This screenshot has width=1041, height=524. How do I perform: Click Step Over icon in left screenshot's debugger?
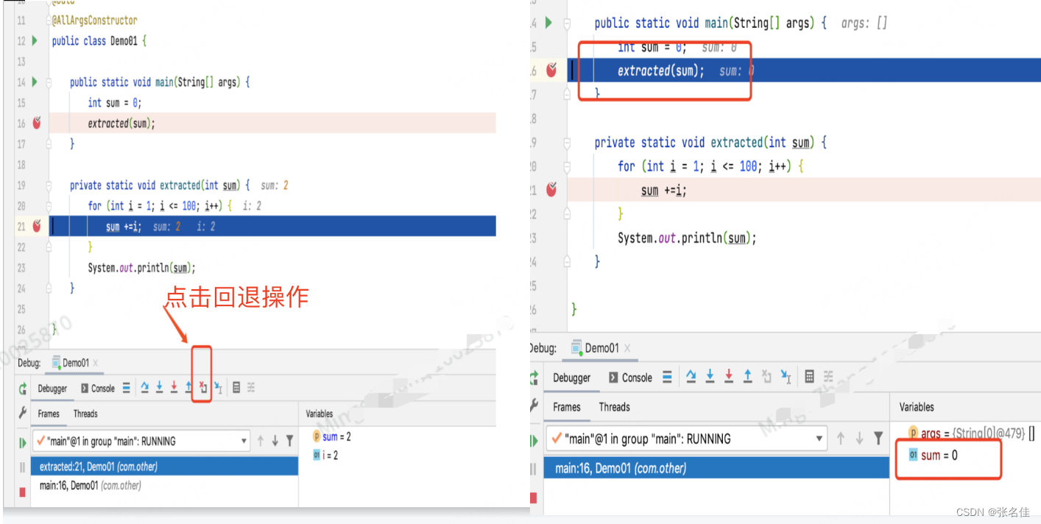click(144, 387)
